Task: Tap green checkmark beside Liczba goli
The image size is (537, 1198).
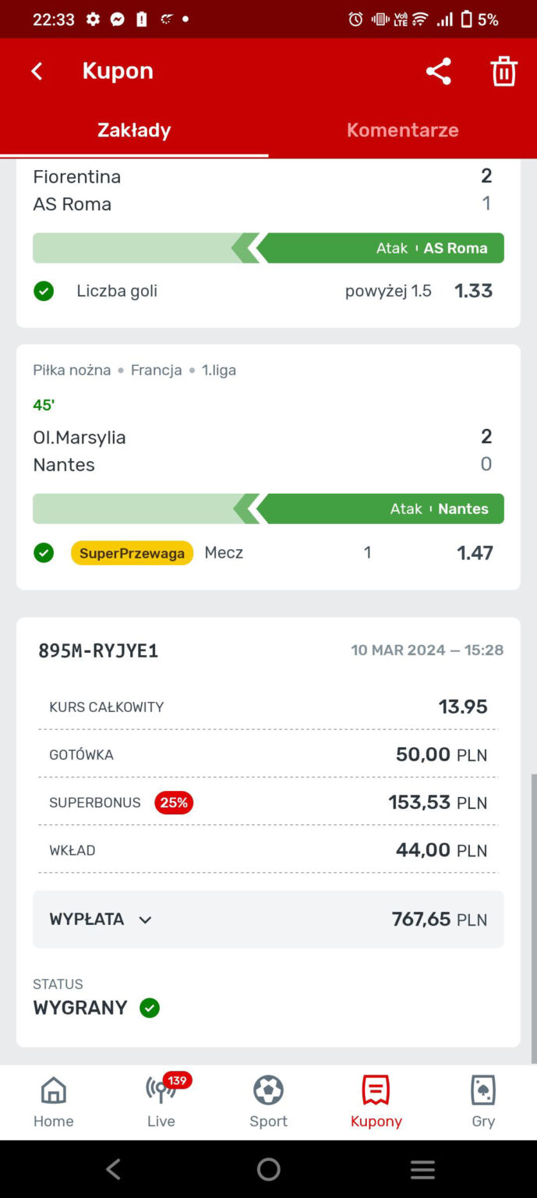Action: [x=44, y=291]
